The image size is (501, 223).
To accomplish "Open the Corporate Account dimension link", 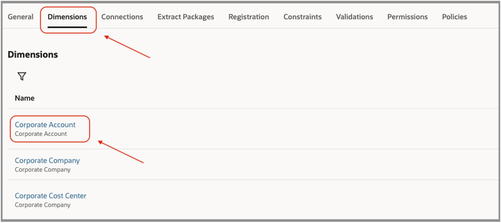I will pyautogui.click(x=45, y=125).
